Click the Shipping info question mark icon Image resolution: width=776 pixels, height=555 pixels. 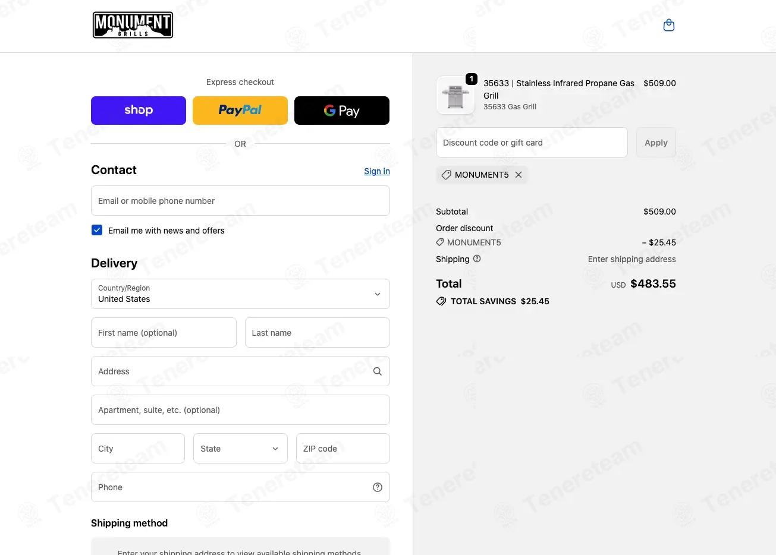coord(477,258)
